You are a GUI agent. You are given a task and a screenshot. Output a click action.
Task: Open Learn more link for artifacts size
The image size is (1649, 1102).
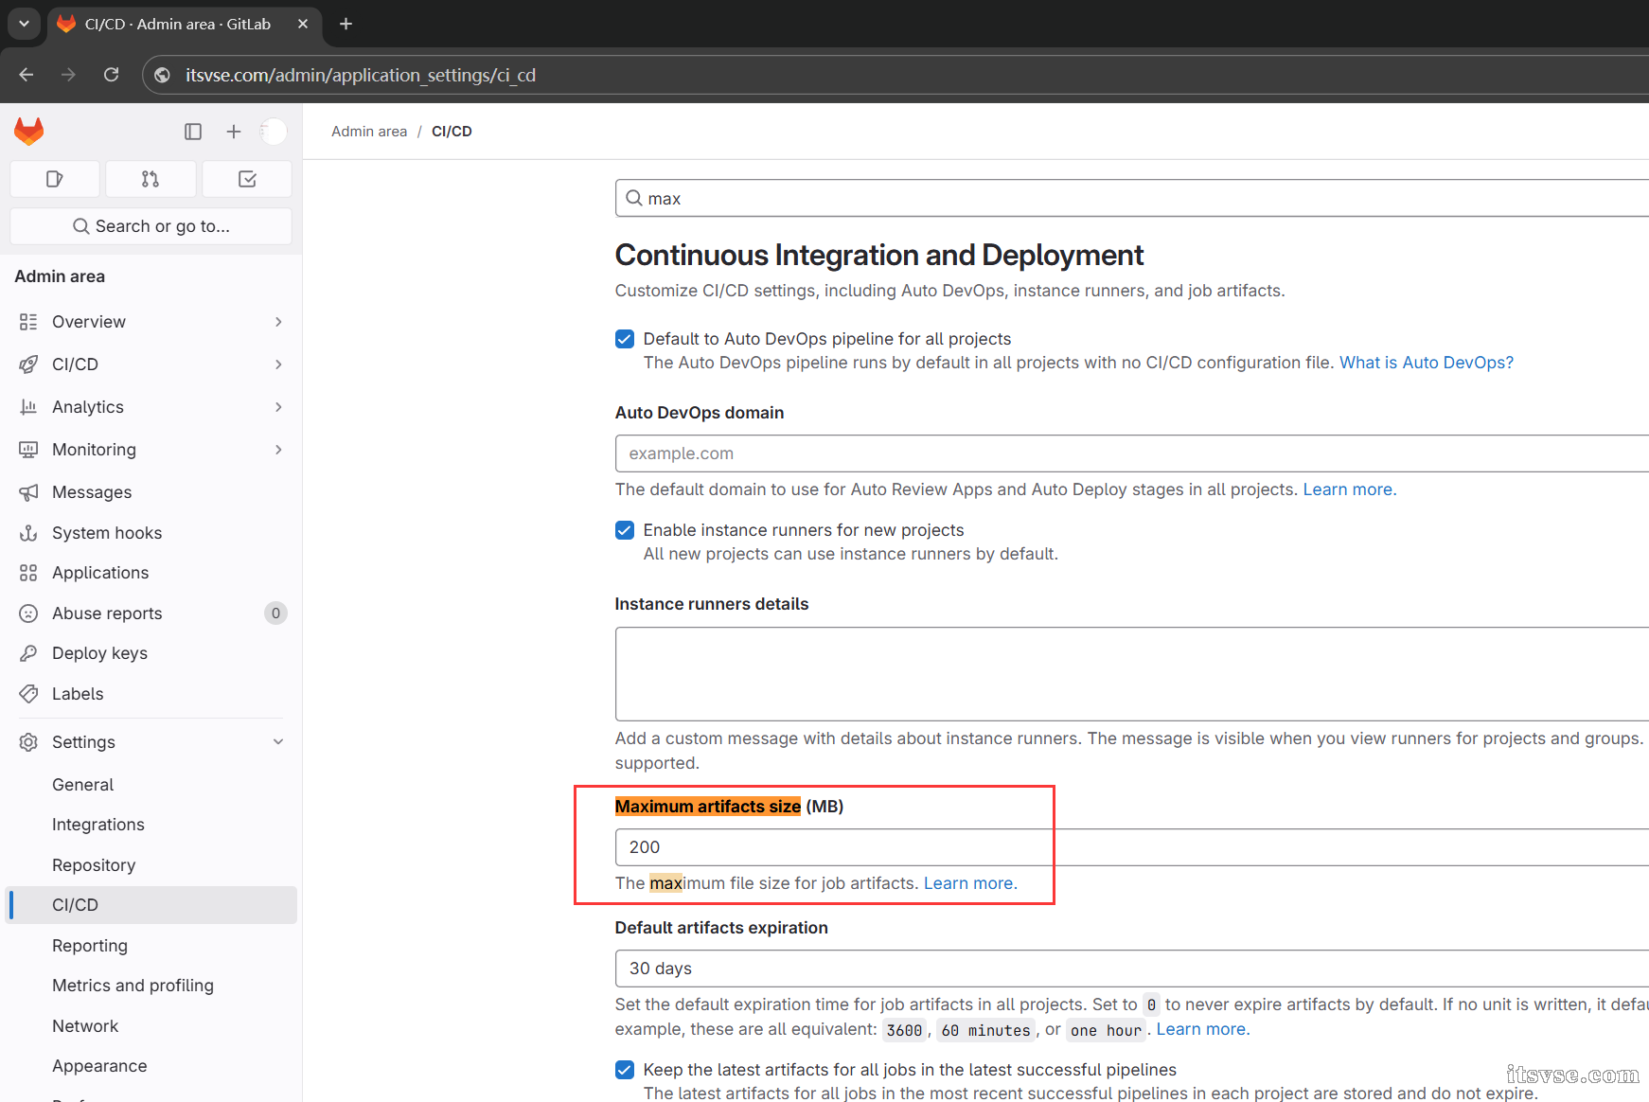(x=968, y=883)
